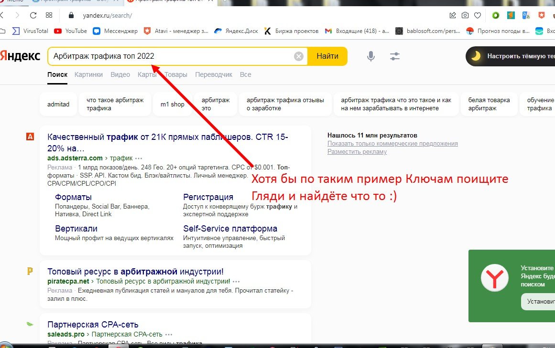Viewport: 555px width, 348px height.
Task: Click the Яндекс logo
Action: [x=20, y=56]
